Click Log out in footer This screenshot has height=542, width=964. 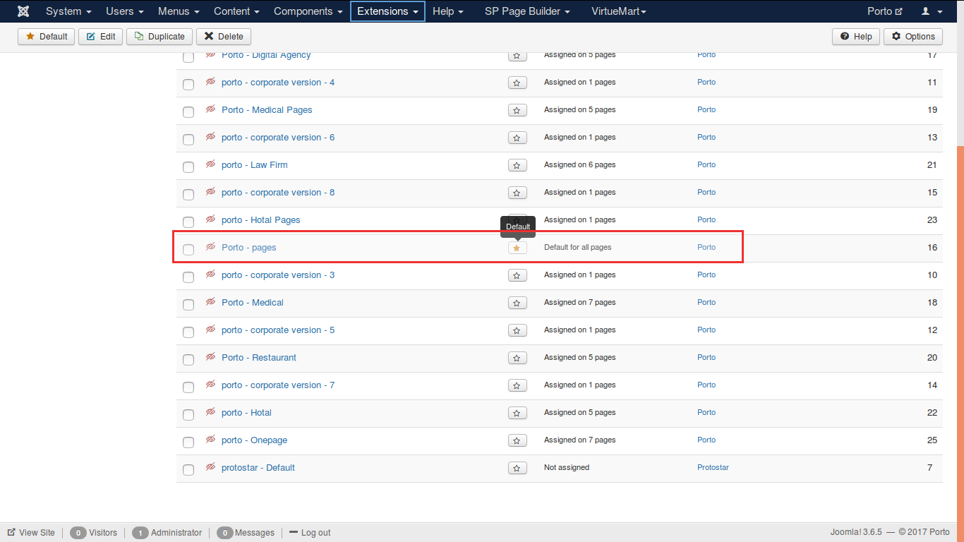coord(309,533)
